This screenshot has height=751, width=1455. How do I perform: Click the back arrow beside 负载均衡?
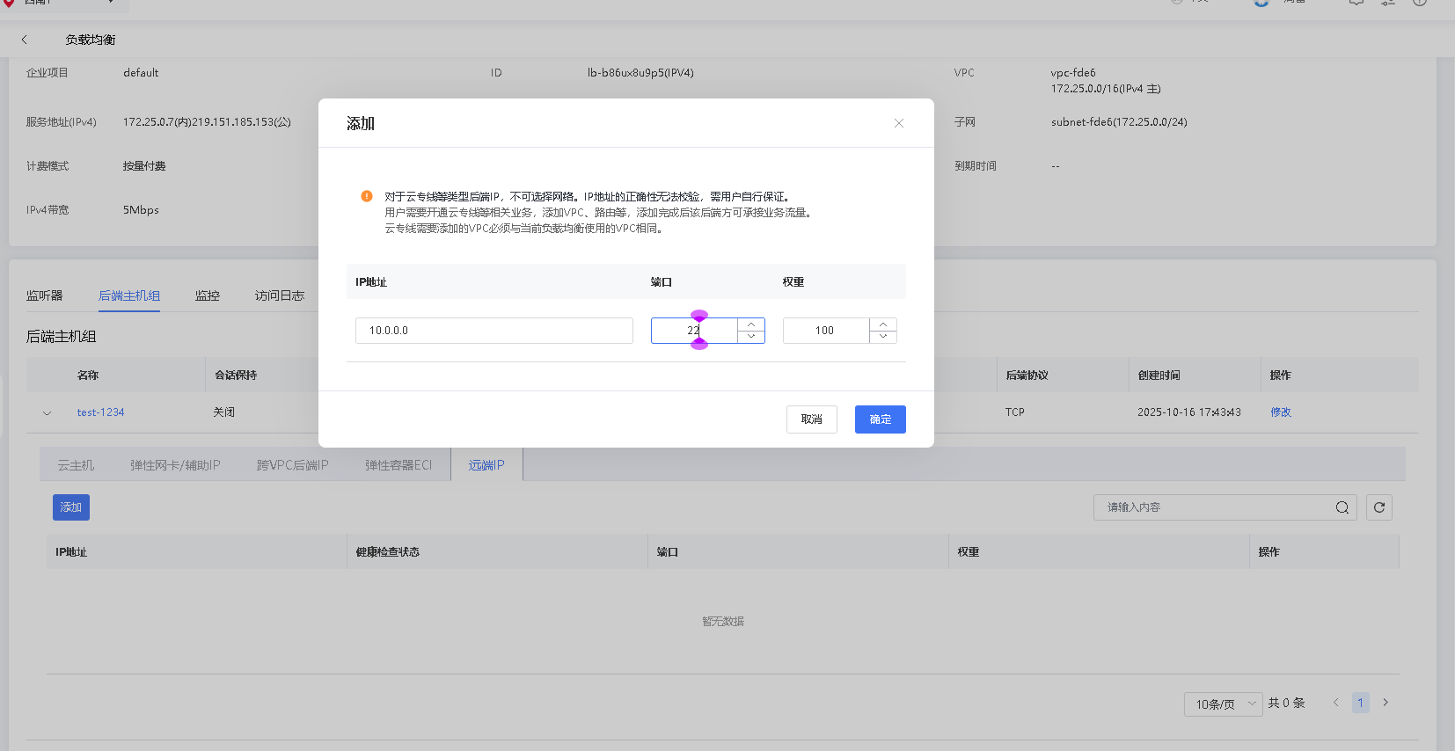25,40
